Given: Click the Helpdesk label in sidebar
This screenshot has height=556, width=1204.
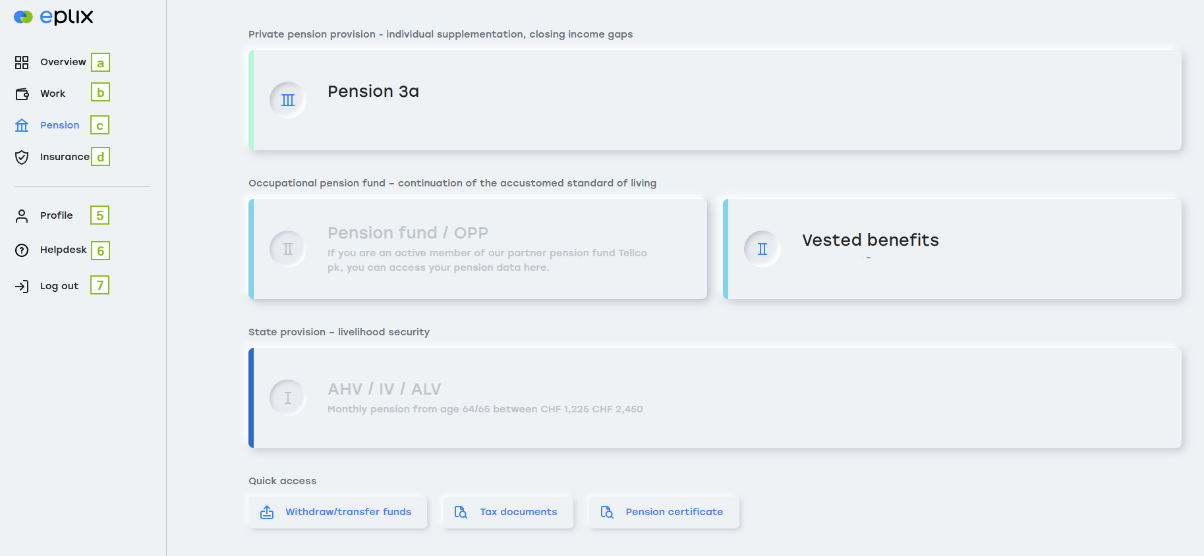Looking at the screenshot, I should [x=63, y=250].
